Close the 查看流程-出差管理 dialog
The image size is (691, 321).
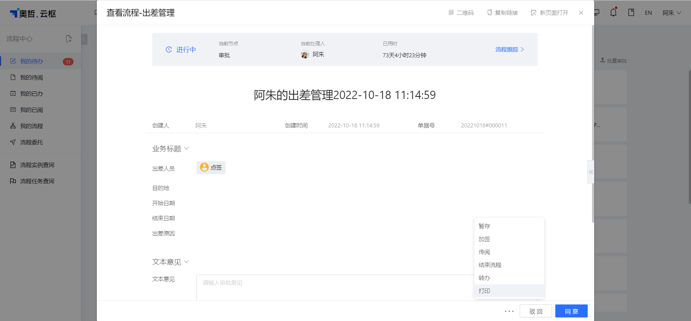click(581, 13)
